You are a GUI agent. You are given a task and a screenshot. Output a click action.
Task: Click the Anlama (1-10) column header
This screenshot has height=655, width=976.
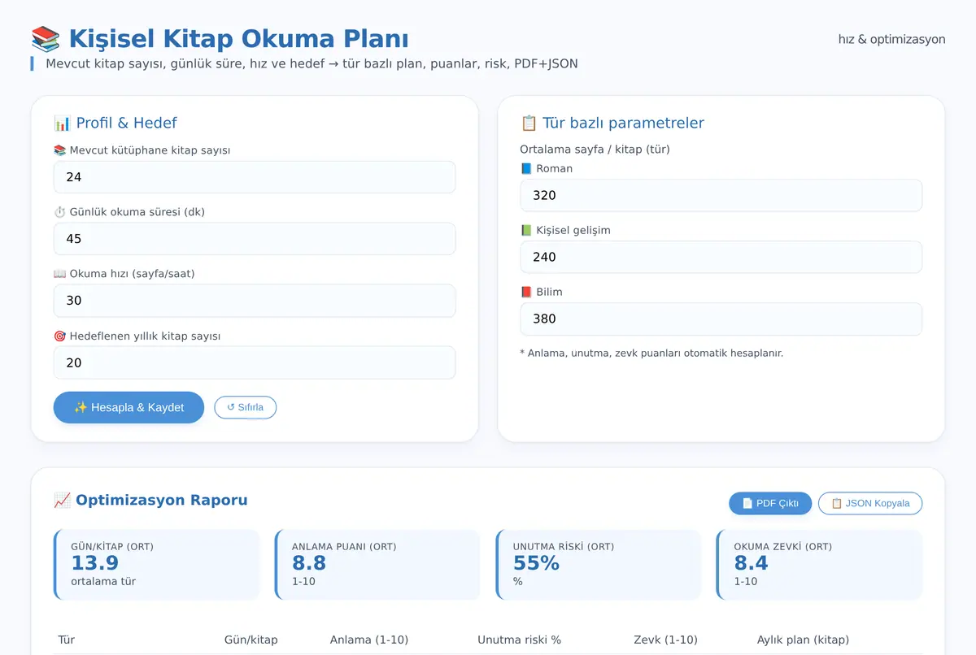pos(369,640)
